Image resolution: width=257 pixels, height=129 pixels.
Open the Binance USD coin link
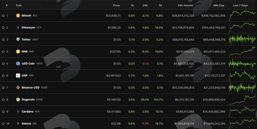coord(30,87)
